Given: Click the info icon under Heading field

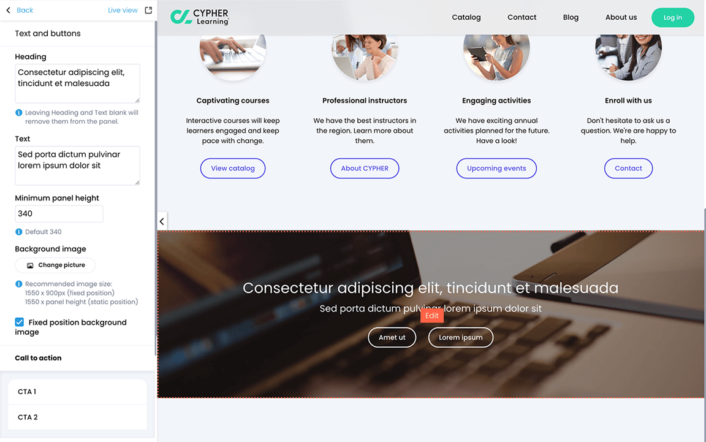Looking at the screenshot, I should (19, 113).
